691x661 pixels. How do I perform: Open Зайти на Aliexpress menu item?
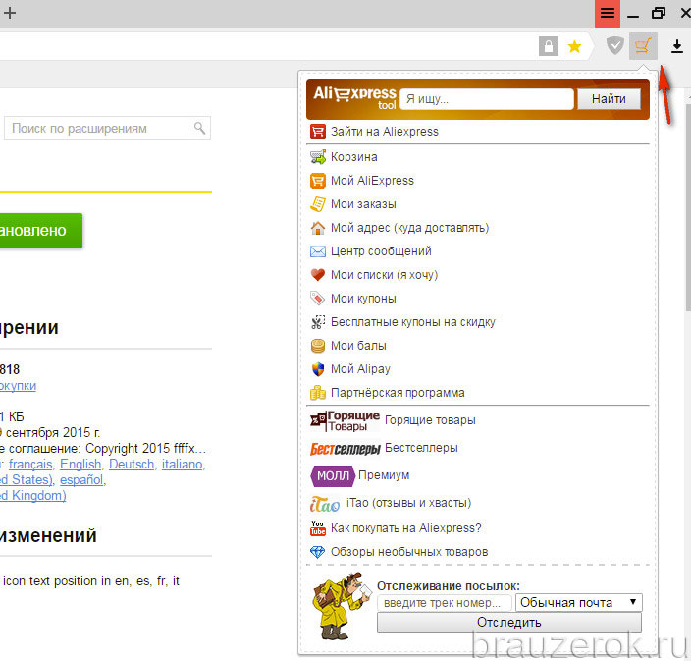click(385, 132)
